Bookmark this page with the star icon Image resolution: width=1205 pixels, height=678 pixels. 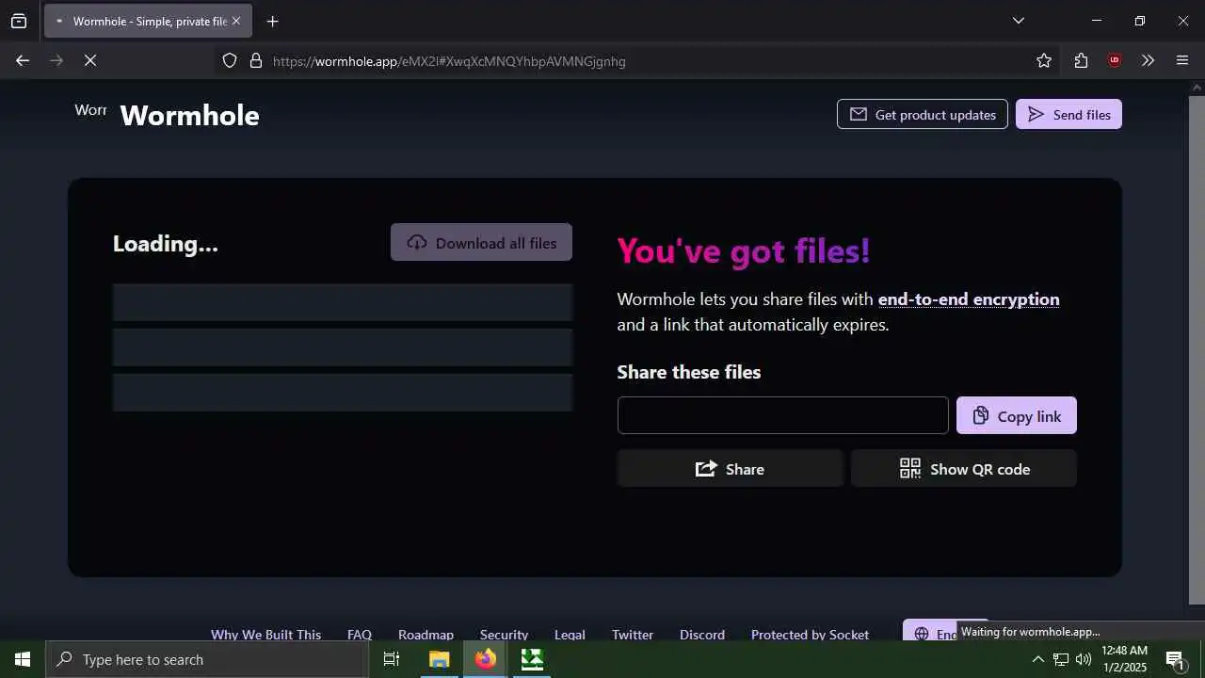pyautogui.click(x=1044, y=60)
